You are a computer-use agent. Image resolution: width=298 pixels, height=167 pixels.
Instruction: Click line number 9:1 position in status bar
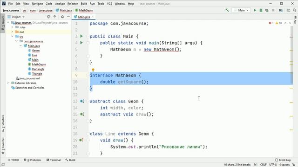[x=256, y=165]
